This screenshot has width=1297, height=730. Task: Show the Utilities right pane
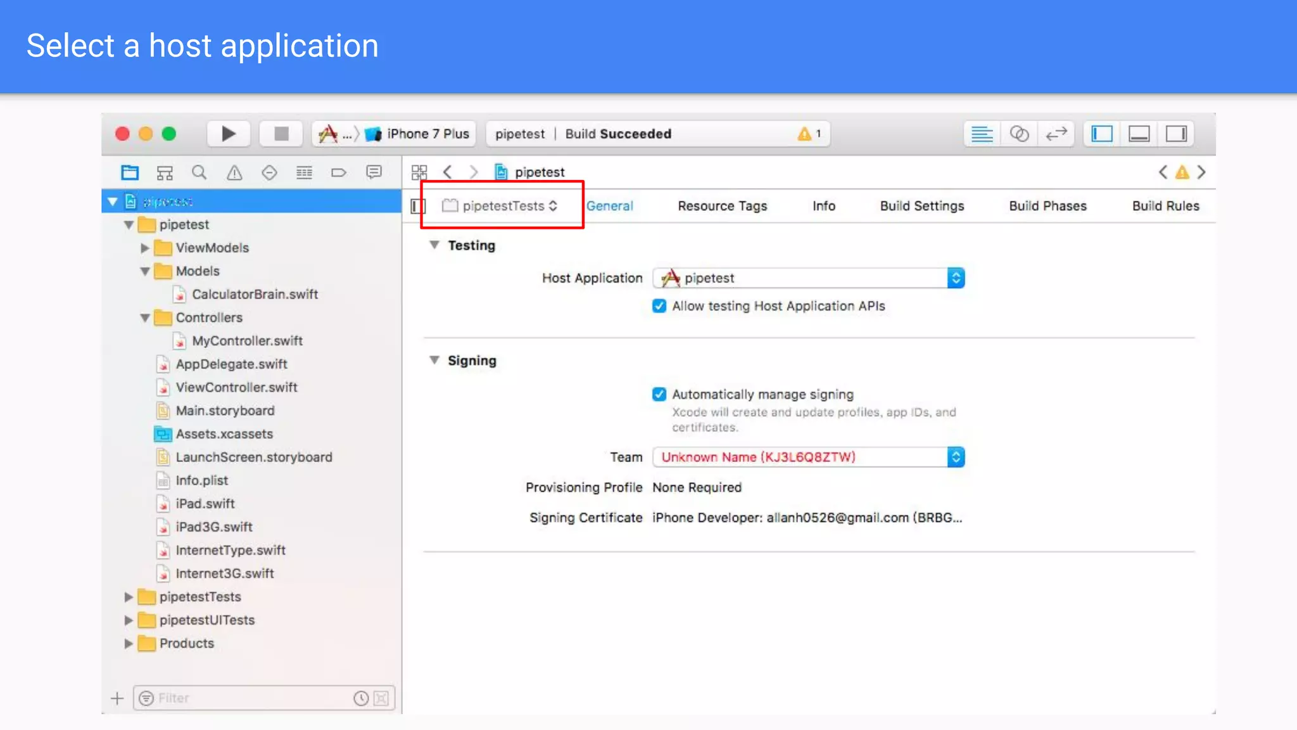(x=1176, y=134)
